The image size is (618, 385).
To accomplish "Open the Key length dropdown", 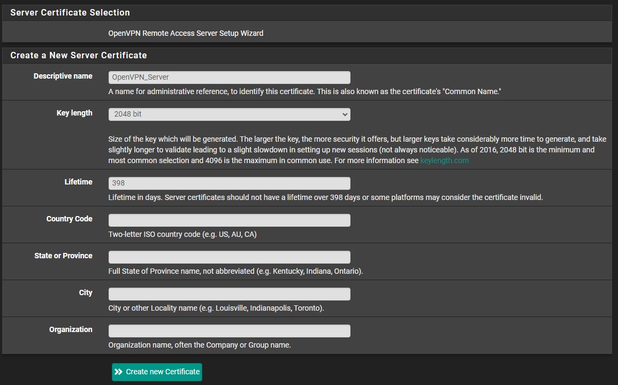I will click(x=230, y=114).
